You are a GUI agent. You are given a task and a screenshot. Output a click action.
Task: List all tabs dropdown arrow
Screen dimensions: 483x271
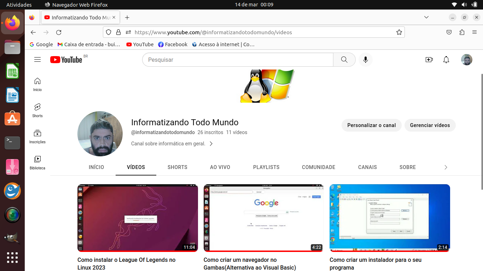[426, 17]
